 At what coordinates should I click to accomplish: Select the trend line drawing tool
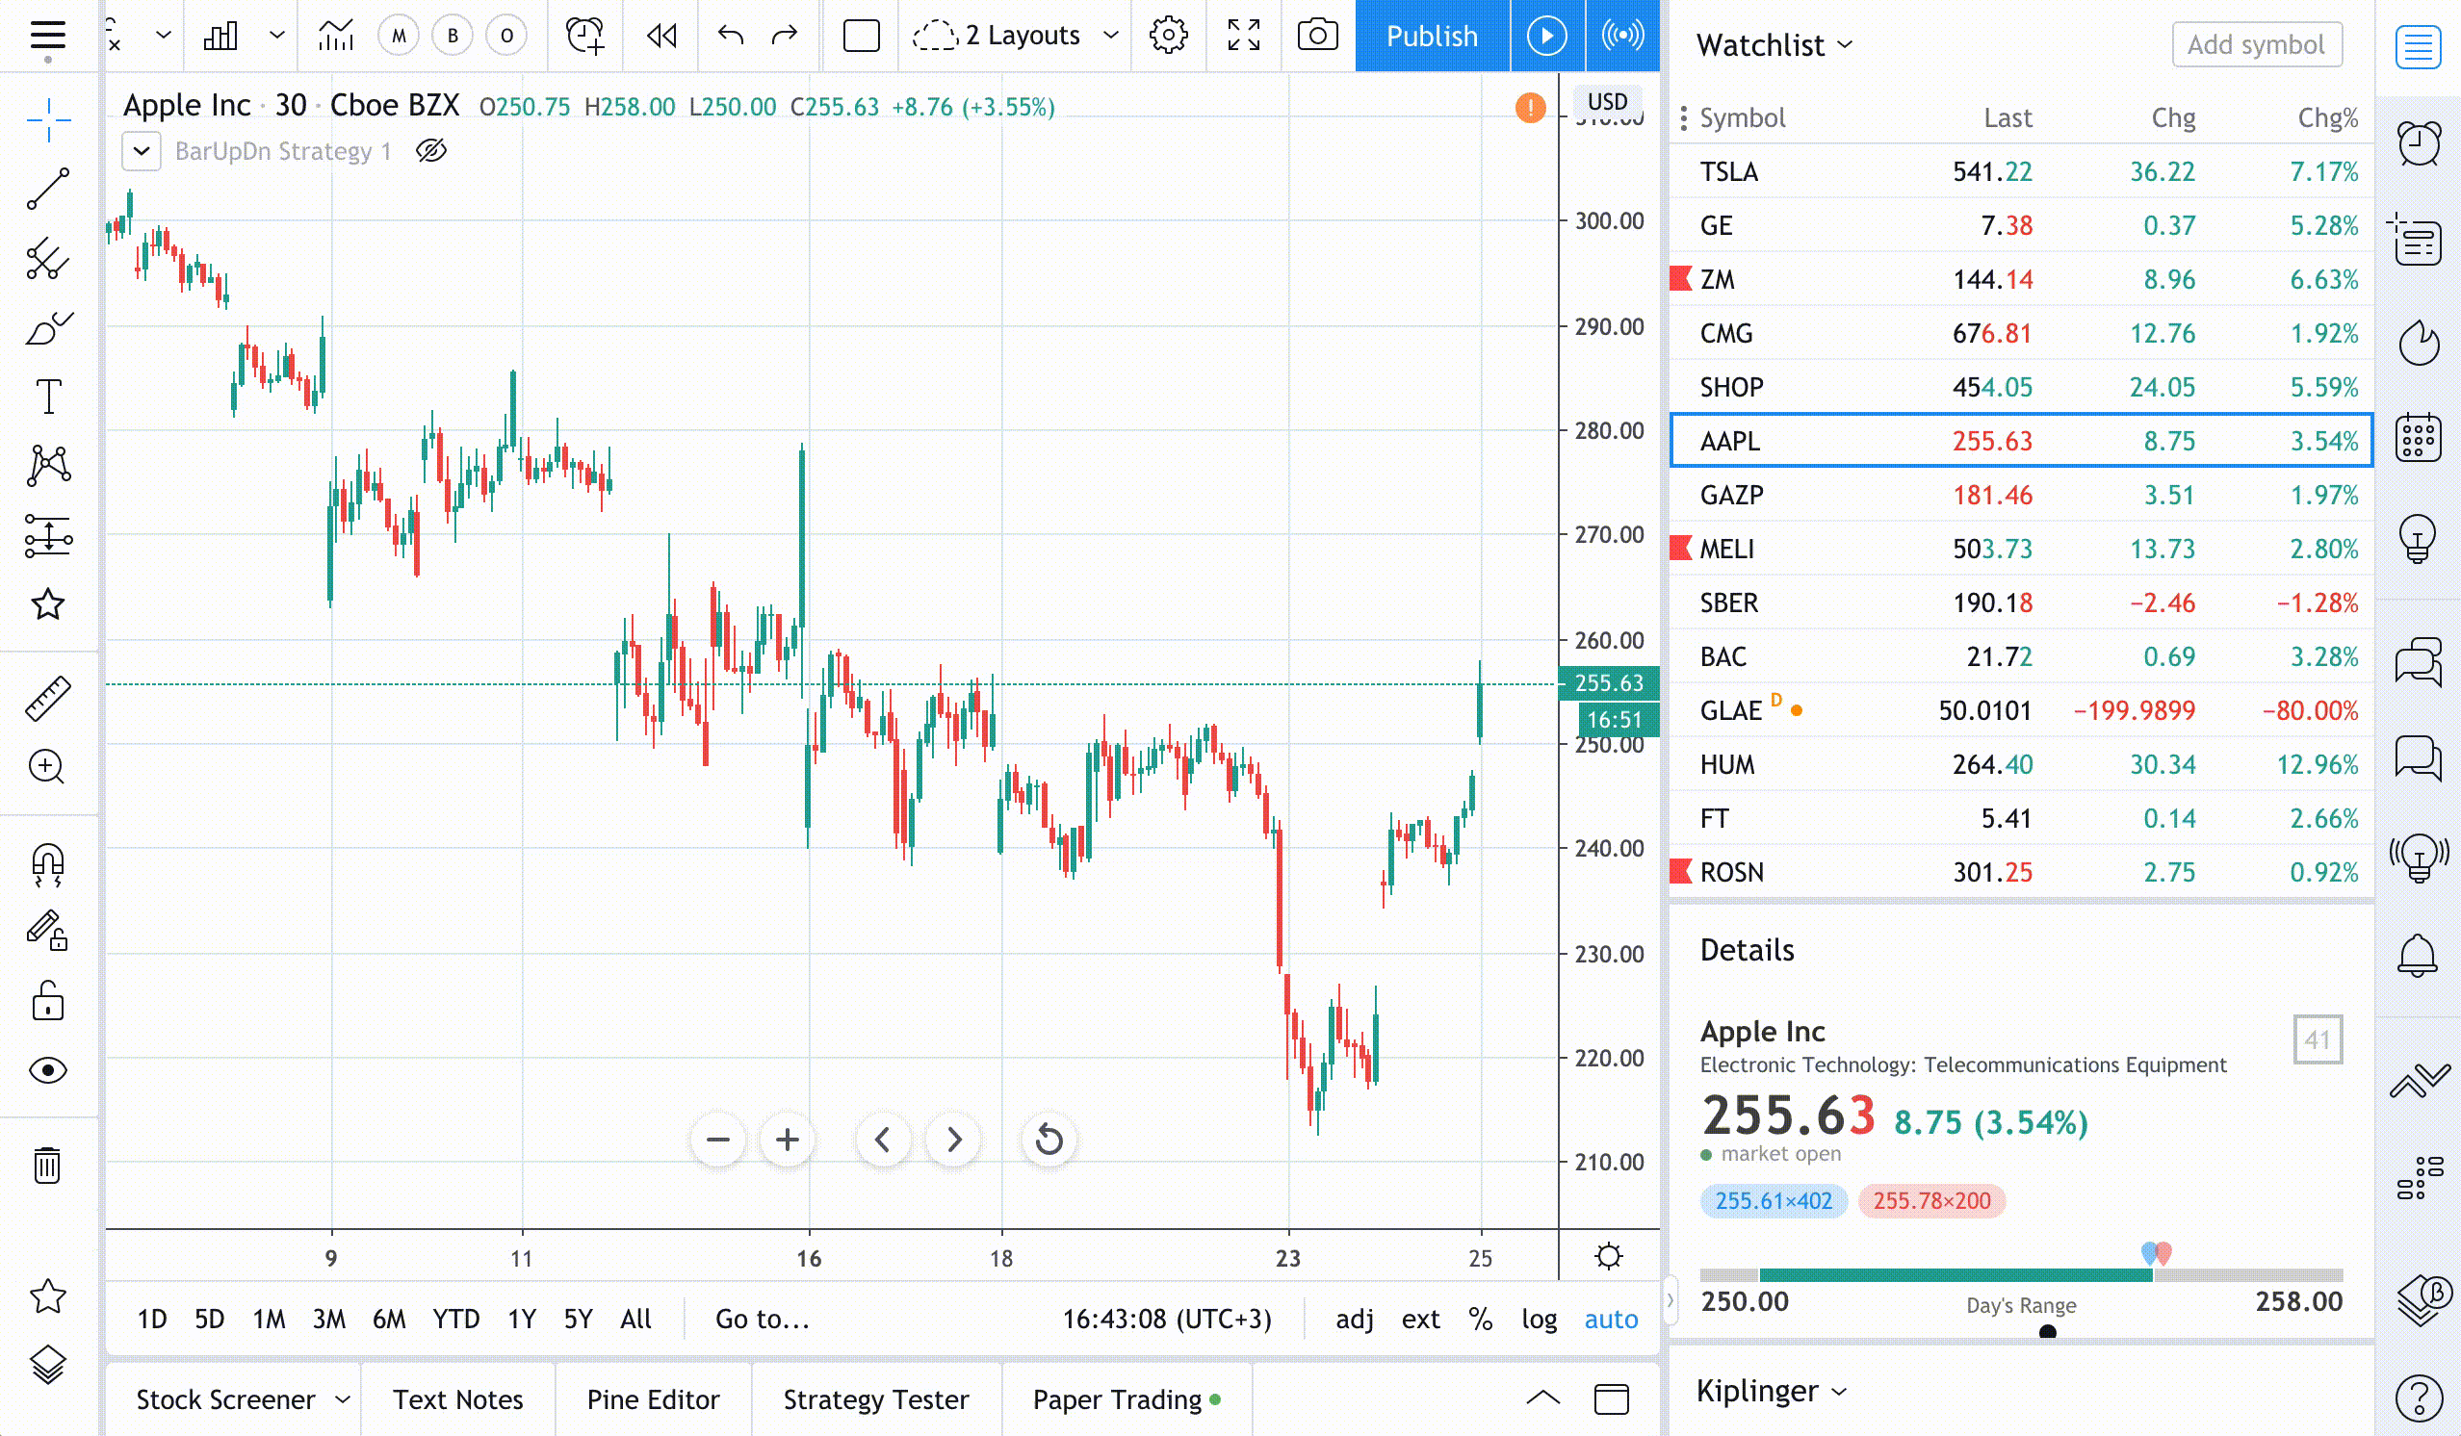pos(48,190)
